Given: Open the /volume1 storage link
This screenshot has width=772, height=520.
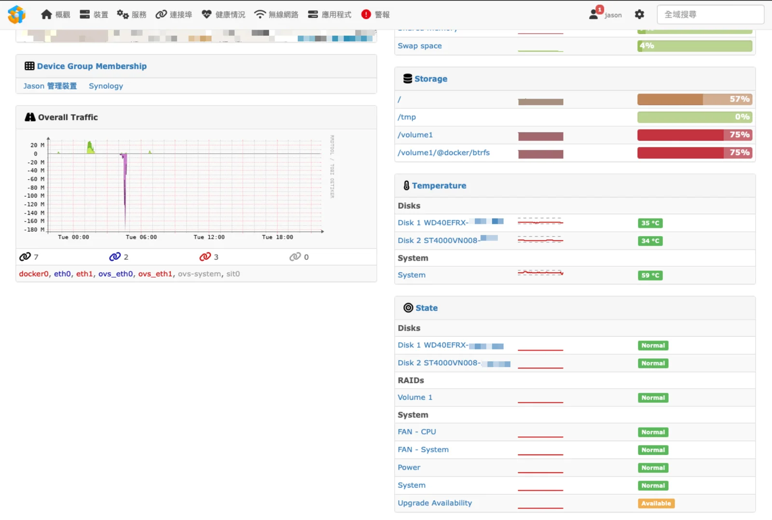Looking at the screenshot, I should [x=415, y=135].
